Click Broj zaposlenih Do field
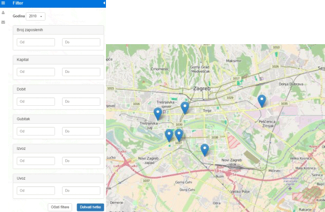The image size is (325, 212). pyautogui.click(x=81, y=42)
